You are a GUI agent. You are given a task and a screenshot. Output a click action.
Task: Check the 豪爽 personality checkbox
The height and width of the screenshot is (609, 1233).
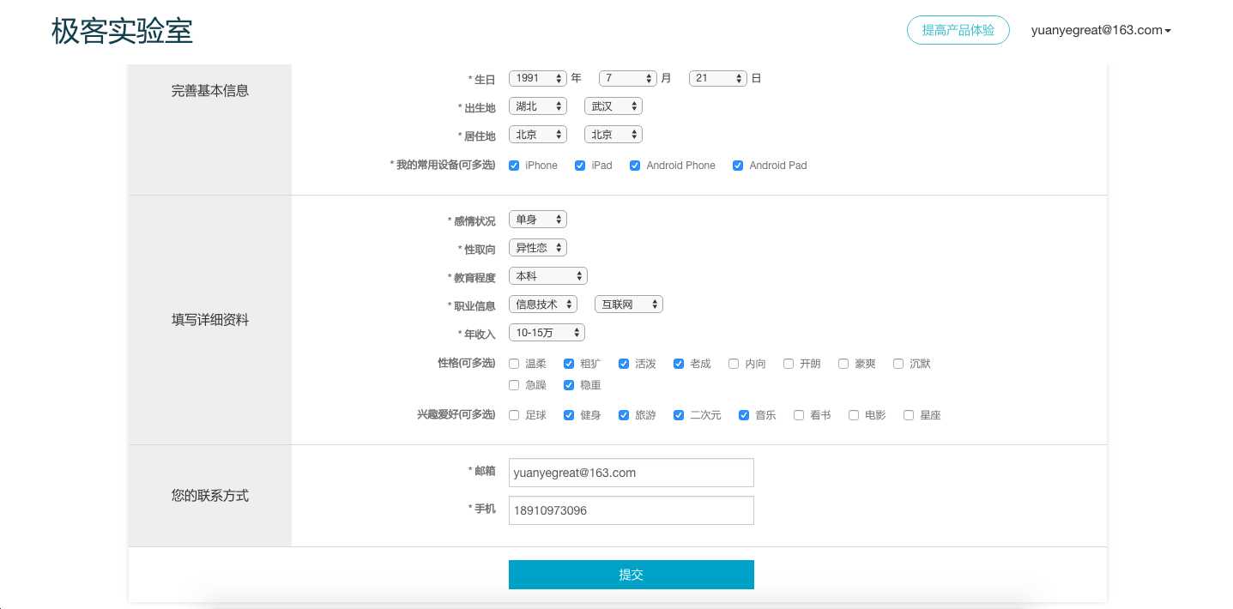tap(843, 364)
